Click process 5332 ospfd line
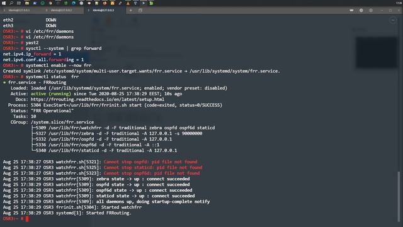Viewport: 403px width, 227px height. [101, 139]
